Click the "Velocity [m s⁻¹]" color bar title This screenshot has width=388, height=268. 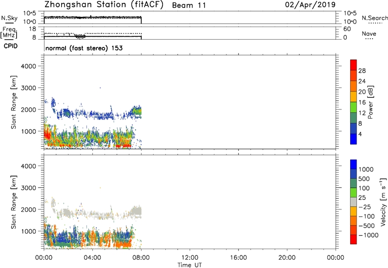tap(383, 202)
